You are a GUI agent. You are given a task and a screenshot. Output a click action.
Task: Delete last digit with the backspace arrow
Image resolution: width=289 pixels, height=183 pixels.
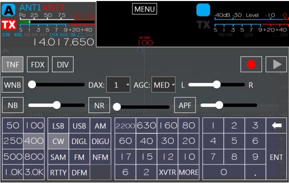[276, 125]
